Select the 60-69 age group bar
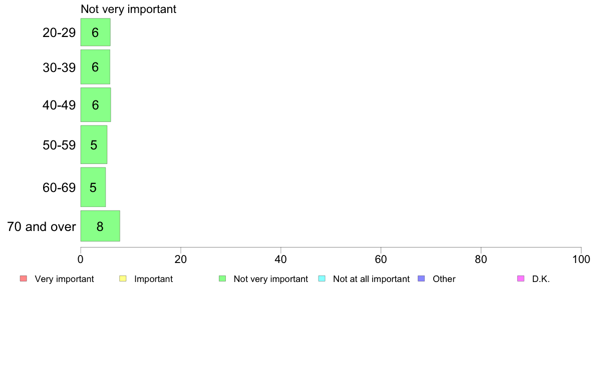 (x=93, y=187)
